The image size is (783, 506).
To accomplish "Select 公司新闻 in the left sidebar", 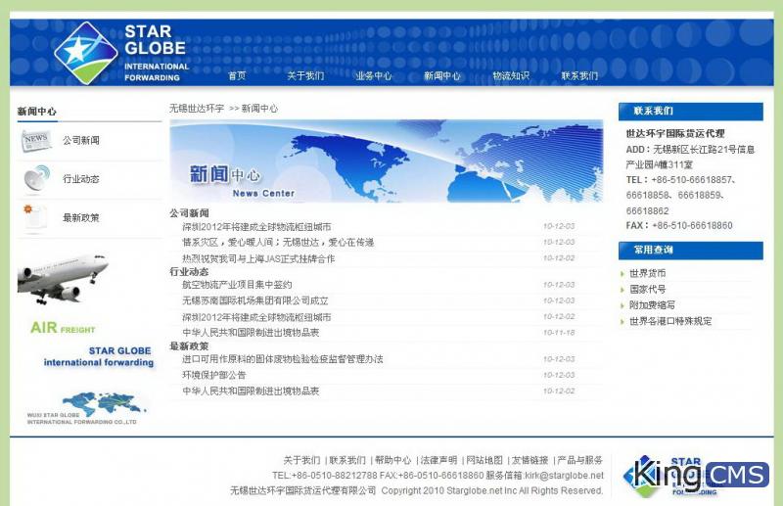I will coord(81,140).
